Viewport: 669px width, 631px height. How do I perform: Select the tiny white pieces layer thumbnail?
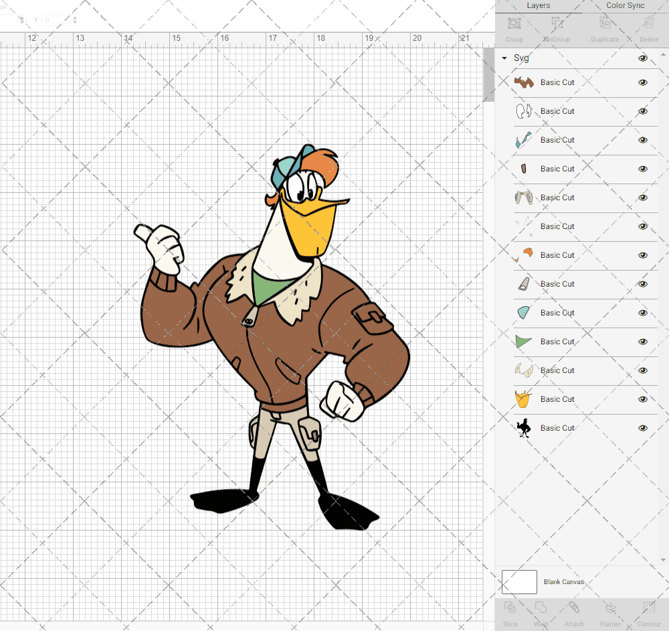click(524, 226)
